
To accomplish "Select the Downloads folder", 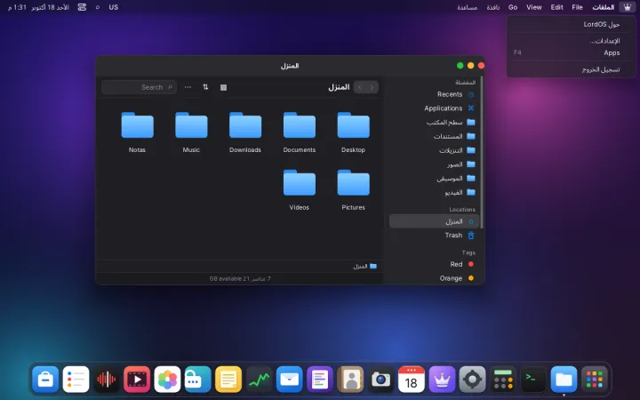I will point(245,132).
